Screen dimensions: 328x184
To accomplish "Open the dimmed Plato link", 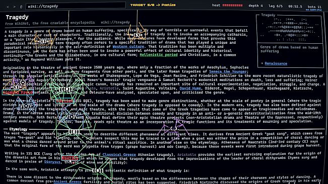I will pos(91,88).
